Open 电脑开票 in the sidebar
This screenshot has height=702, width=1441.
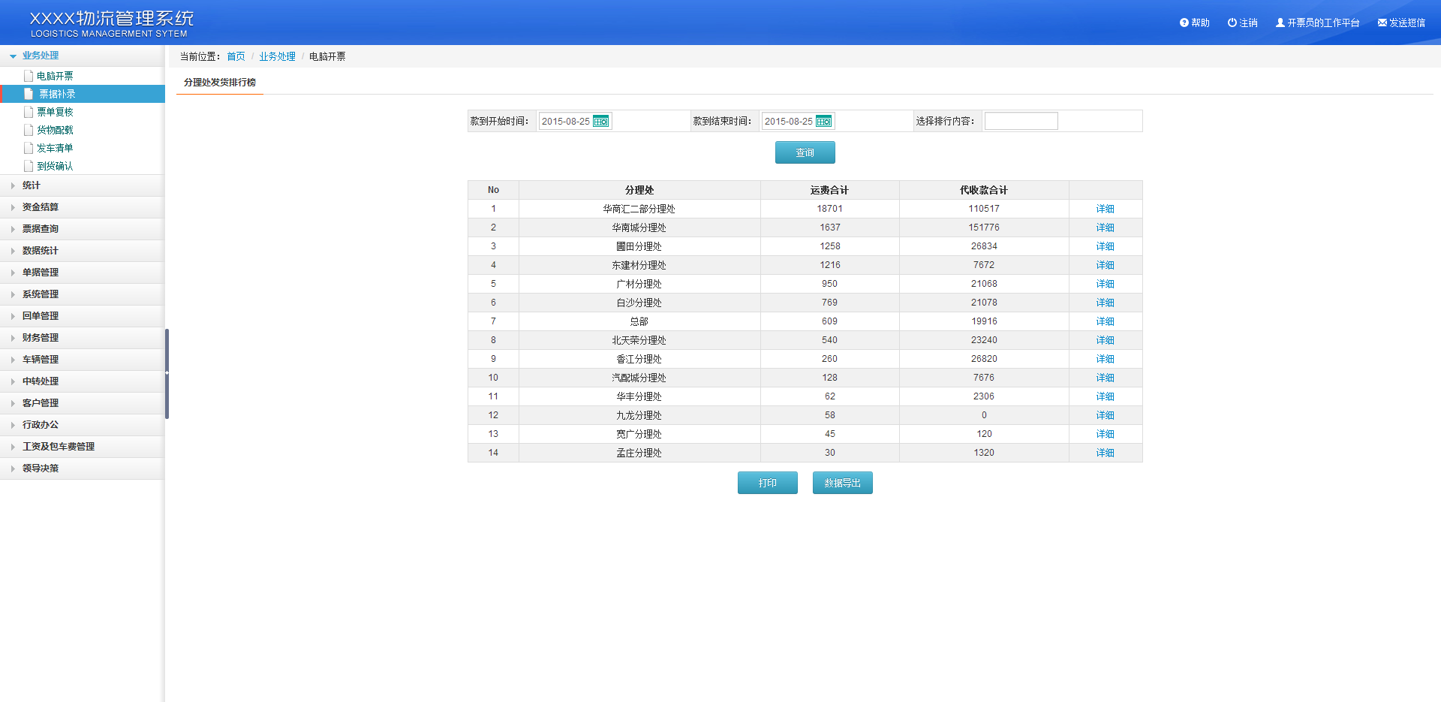tap(55, 76)
